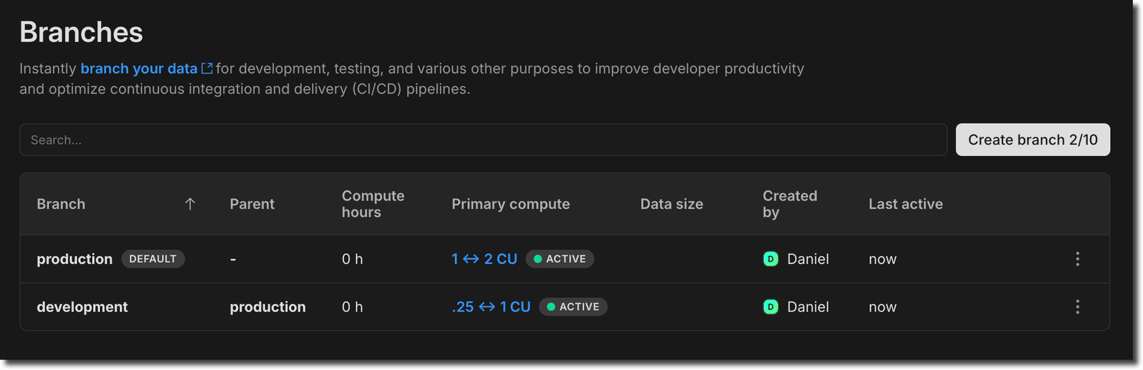
Task: Click the Branch column header
Action: pyautogui.click(x=61, y=204)
